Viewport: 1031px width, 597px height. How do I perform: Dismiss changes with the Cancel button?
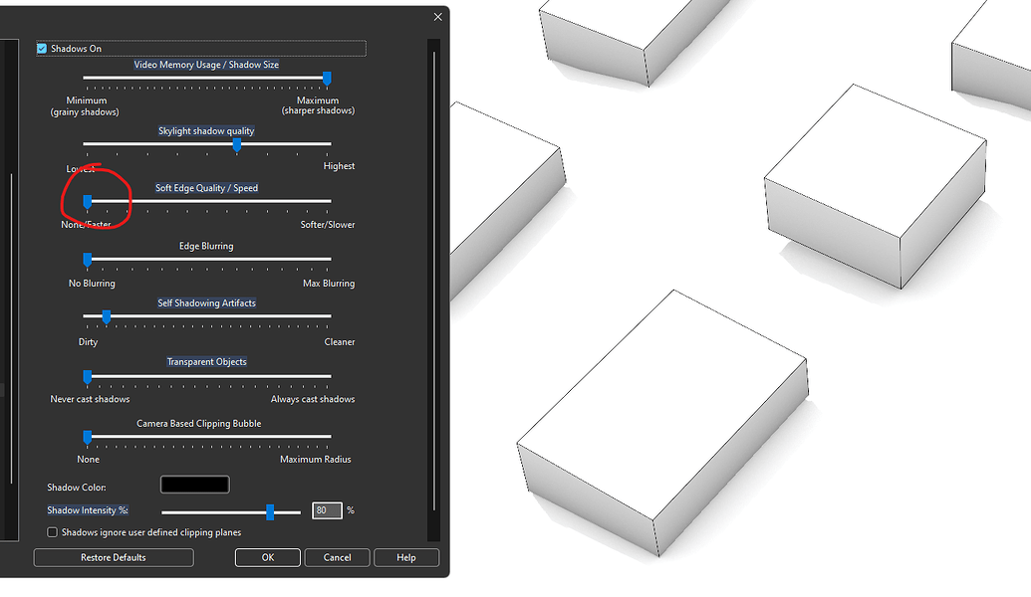tap(337, 557)
